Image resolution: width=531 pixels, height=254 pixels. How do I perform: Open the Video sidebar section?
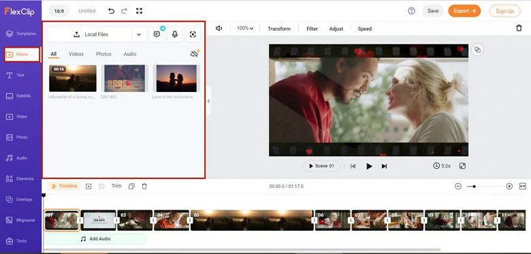tap(16, 116)
